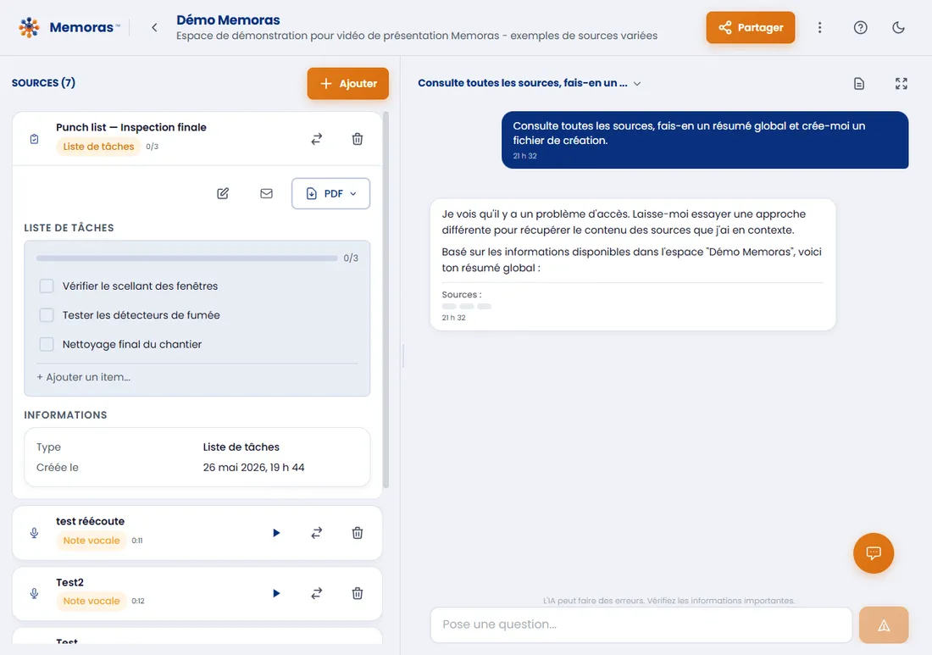Open the three-dot options menu
The height and width of the screenshot is (655, 932).
pos(819,27)
